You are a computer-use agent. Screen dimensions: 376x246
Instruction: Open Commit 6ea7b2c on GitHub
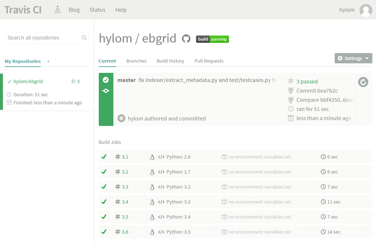click(x=317, y=91)
